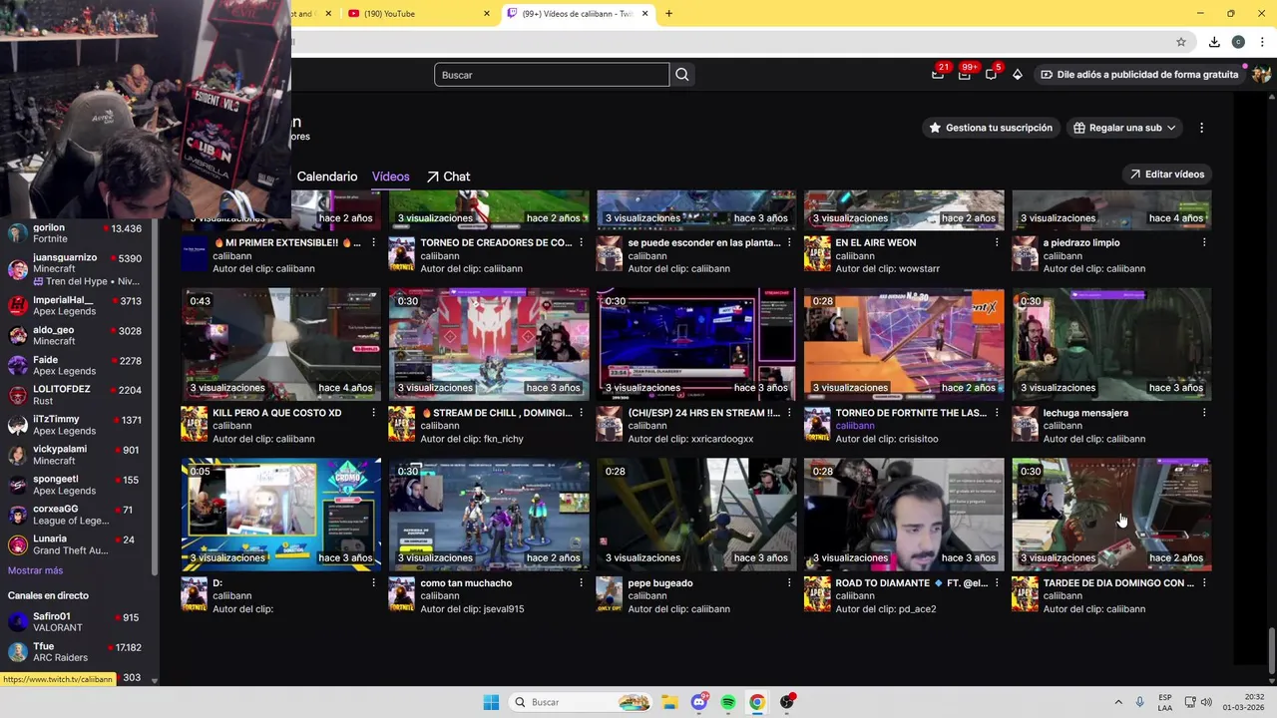
Task: Play the D: clip thumbnail
Action: [x=281, y=515]
